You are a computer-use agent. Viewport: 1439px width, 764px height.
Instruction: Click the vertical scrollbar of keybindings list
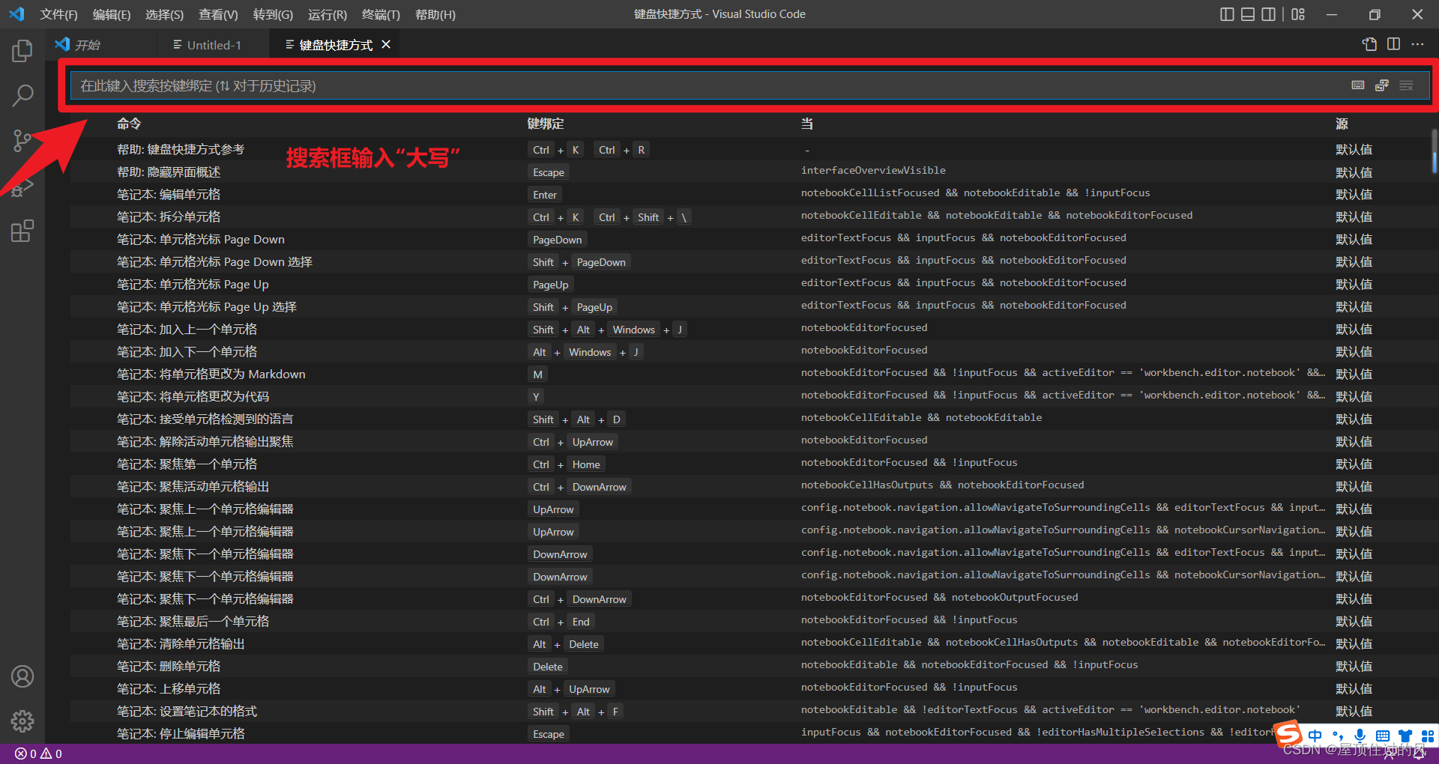[1434, 152]
